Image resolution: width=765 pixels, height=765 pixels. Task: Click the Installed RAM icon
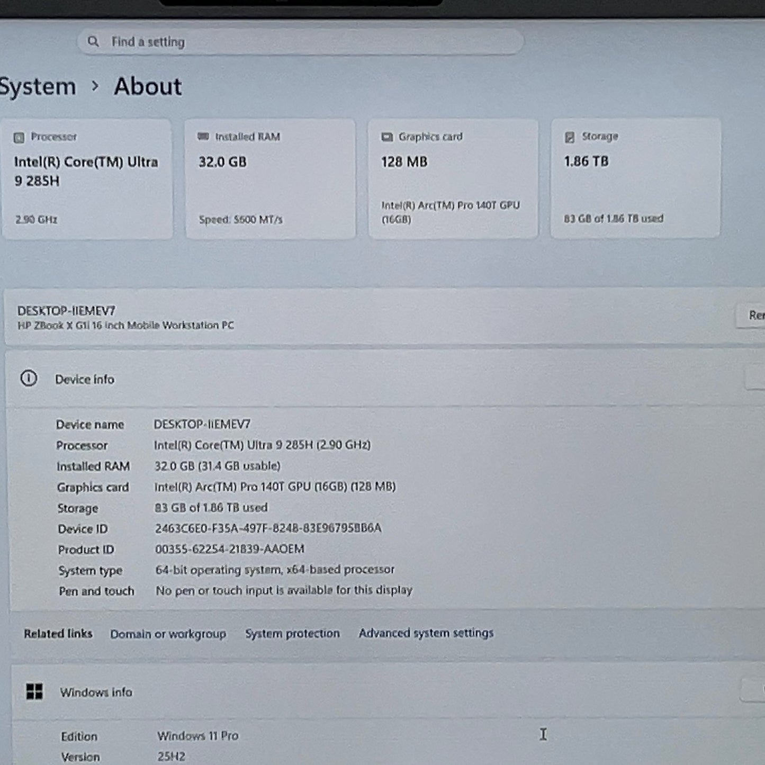[x=203, y=137]
